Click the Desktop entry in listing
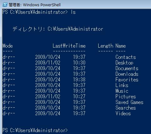 pyautogui.click(x=124, y=63)
